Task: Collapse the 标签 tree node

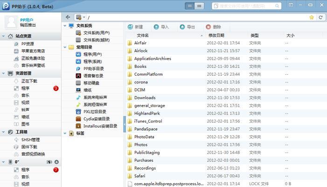Action: pyautogui.click(x=65, y=133)
